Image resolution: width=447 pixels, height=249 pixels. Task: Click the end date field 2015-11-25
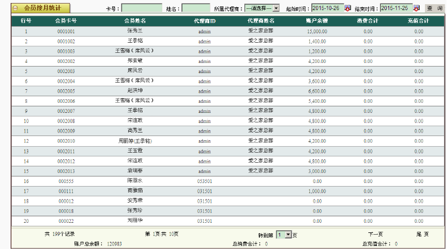click(396, 8)
